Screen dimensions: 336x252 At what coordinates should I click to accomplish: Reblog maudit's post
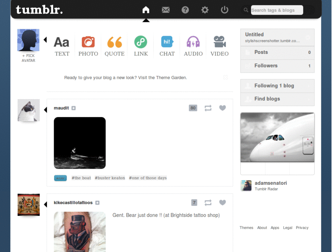208,108
